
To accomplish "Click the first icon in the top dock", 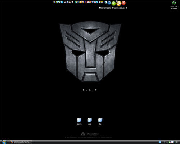I will tap(54, 2).
